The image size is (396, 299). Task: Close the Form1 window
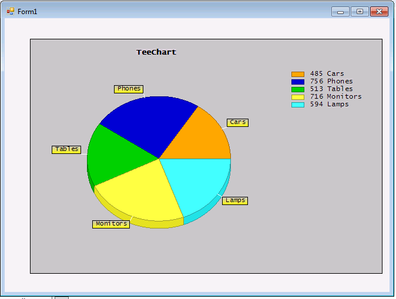click(379, 12)
